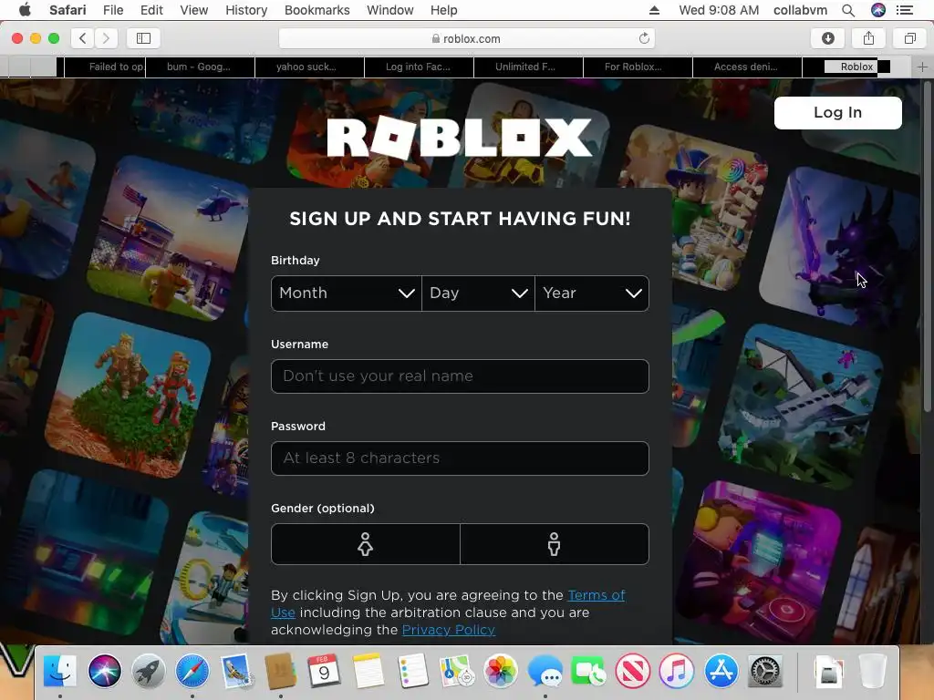Viewport: 934px width, 700px height.
Task: Open Safari from the Dock
Action: tap(192, 671)
